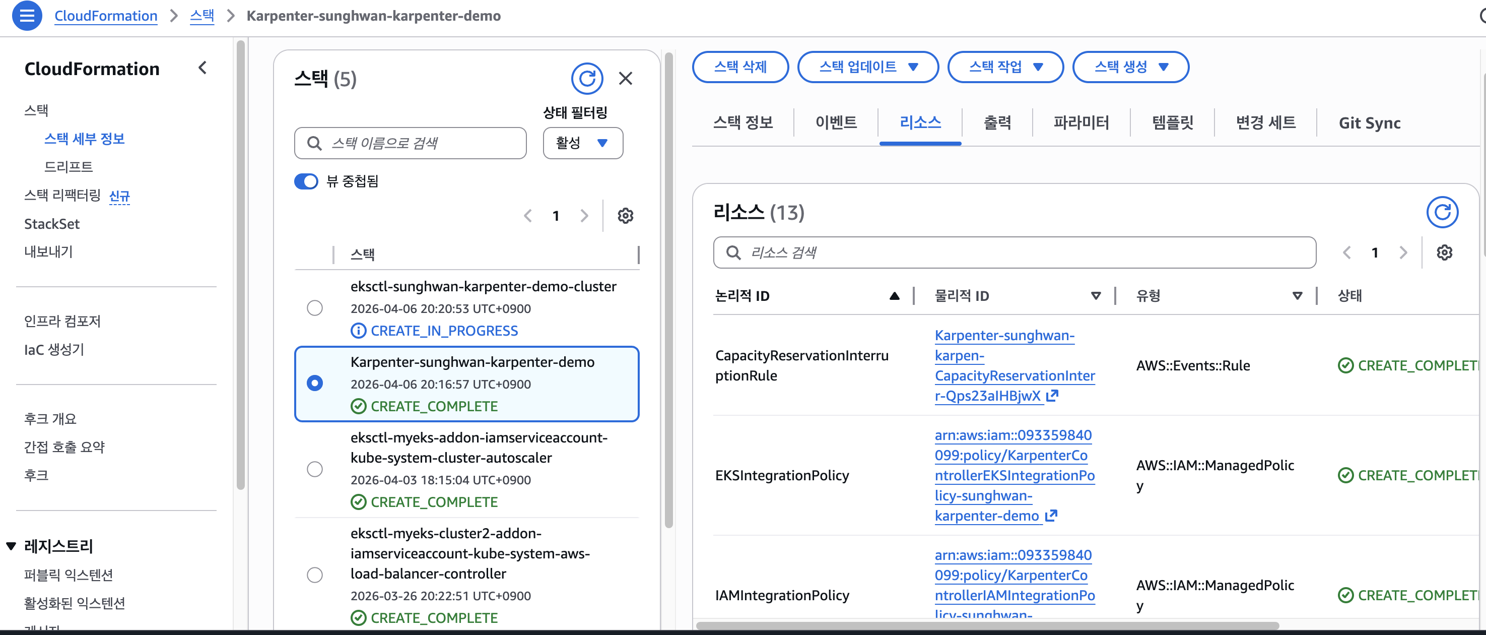Open invocation summary in sidebar
Viewport: 1486px width, 635px height.
pyautogui.click(x=64, y=448)
